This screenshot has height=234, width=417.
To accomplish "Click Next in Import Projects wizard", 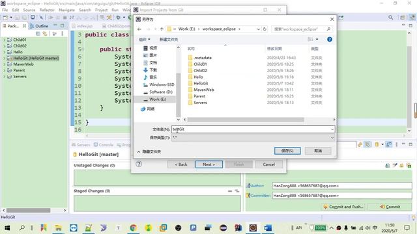I will 209,164.
